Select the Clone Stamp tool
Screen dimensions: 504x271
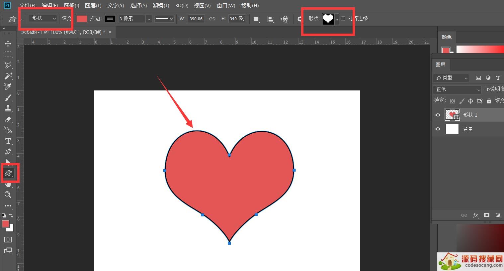[8, 108]
